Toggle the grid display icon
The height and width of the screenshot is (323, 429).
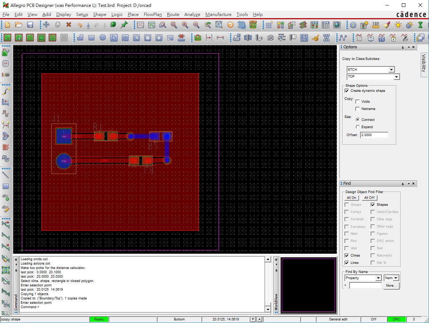tap(269, 25)
